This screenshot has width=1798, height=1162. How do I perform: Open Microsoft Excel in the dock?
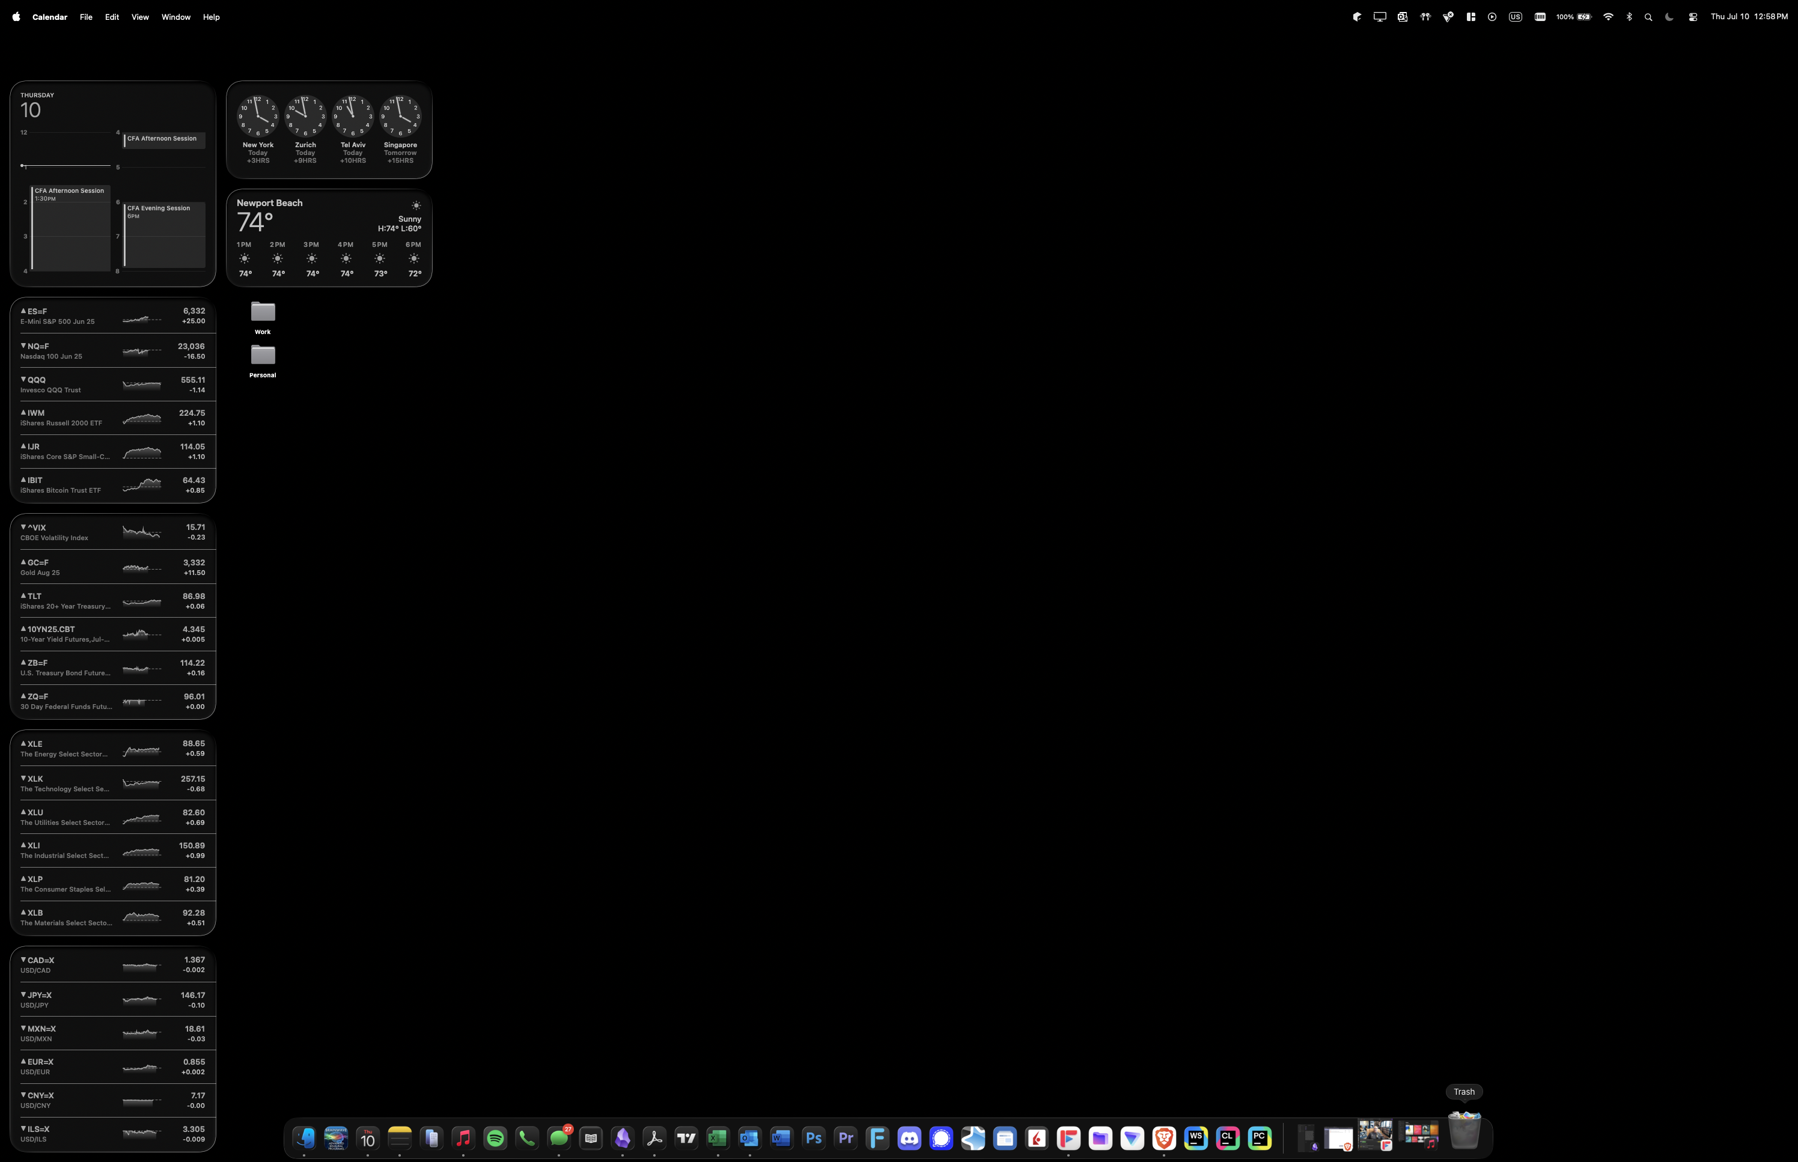[718, 1138]
